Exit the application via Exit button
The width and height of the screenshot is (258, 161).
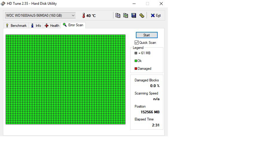coord(156,16)
